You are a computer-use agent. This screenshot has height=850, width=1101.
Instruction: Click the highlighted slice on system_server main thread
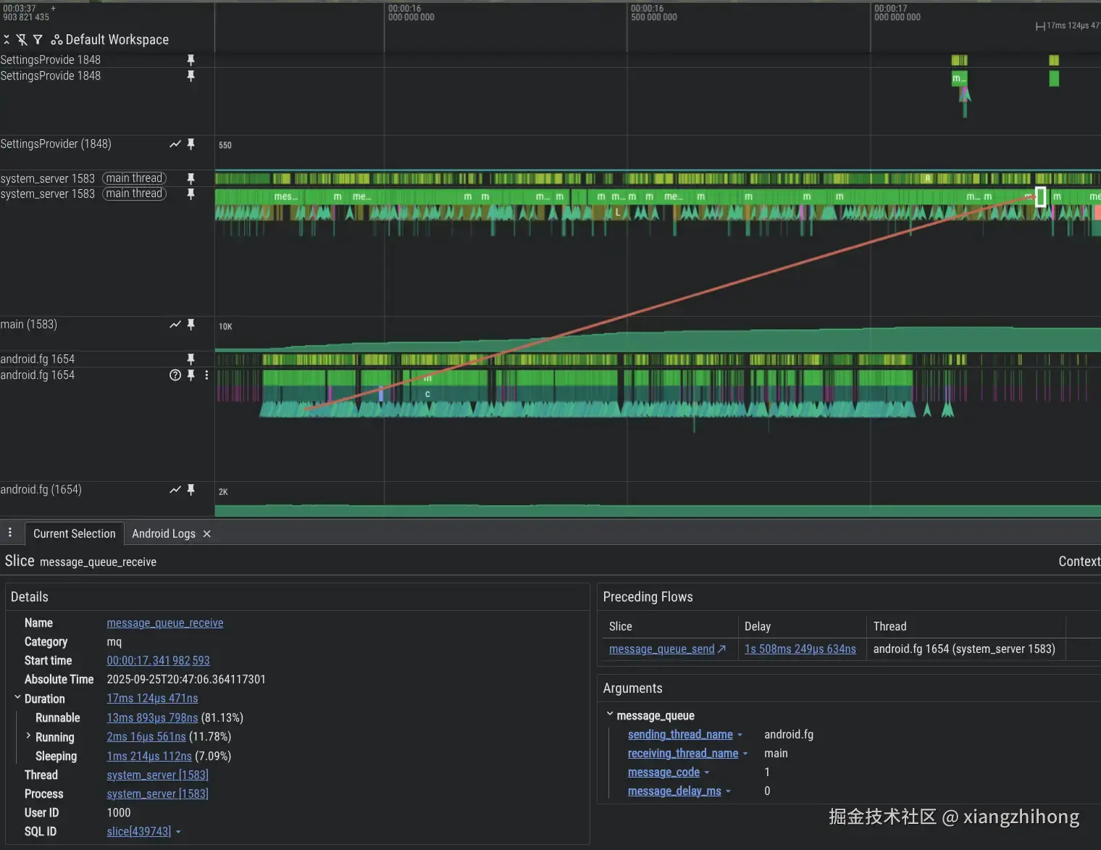1040,196
